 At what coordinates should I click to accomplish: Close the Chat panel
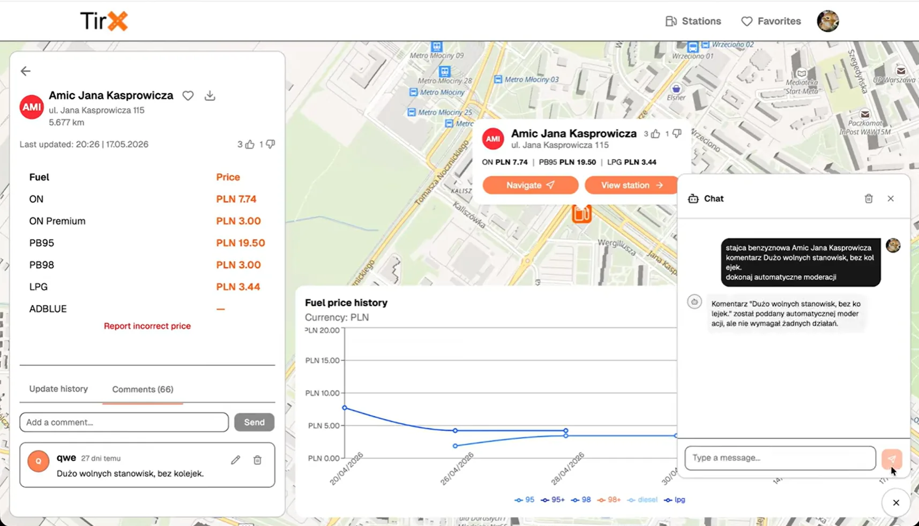891,199
